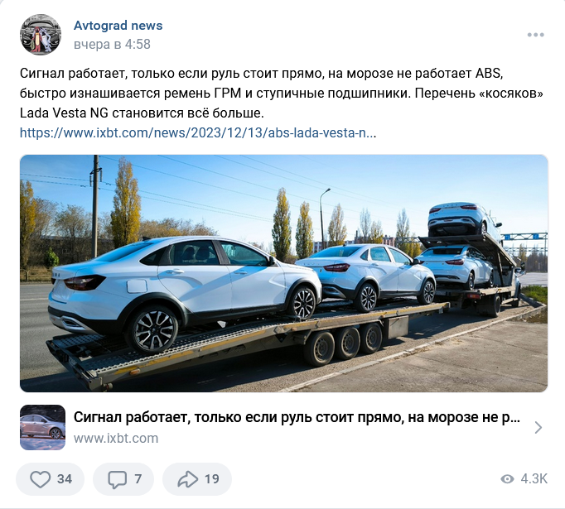Screen dimensions: 565x509
Task: Follow the ixbt.com news URL in the post
Action: (198, 132)
